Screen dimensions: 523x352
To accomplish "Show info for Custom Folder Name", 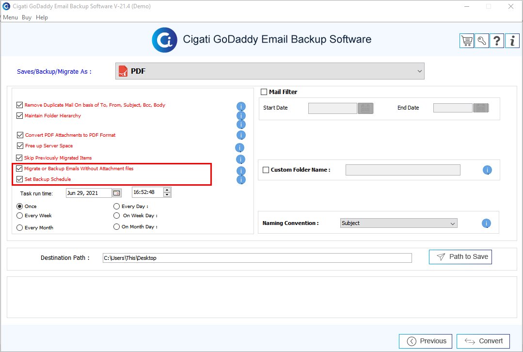I will click(x=487, y=170).
